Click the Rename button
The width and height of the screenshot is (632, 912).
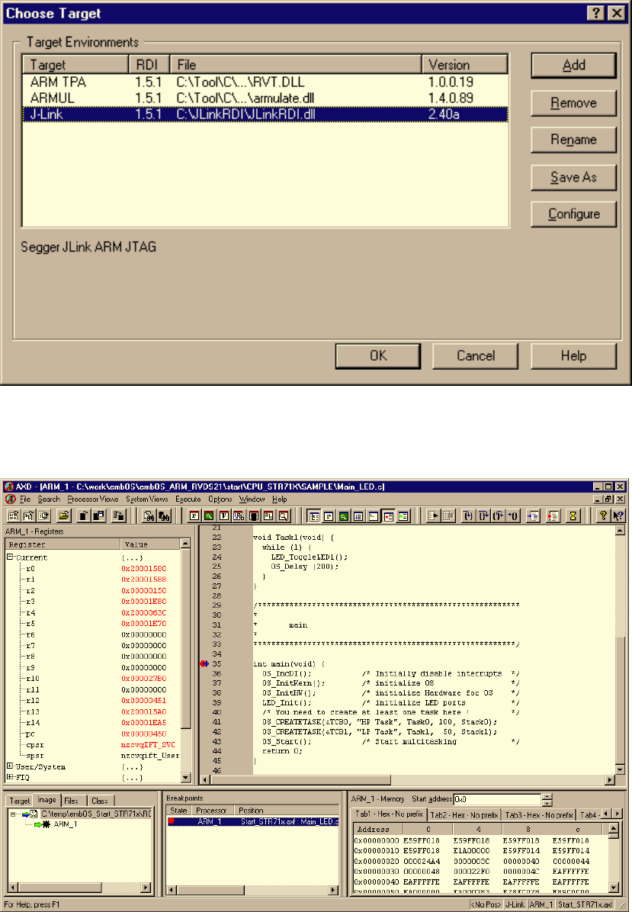coord(573,140)
